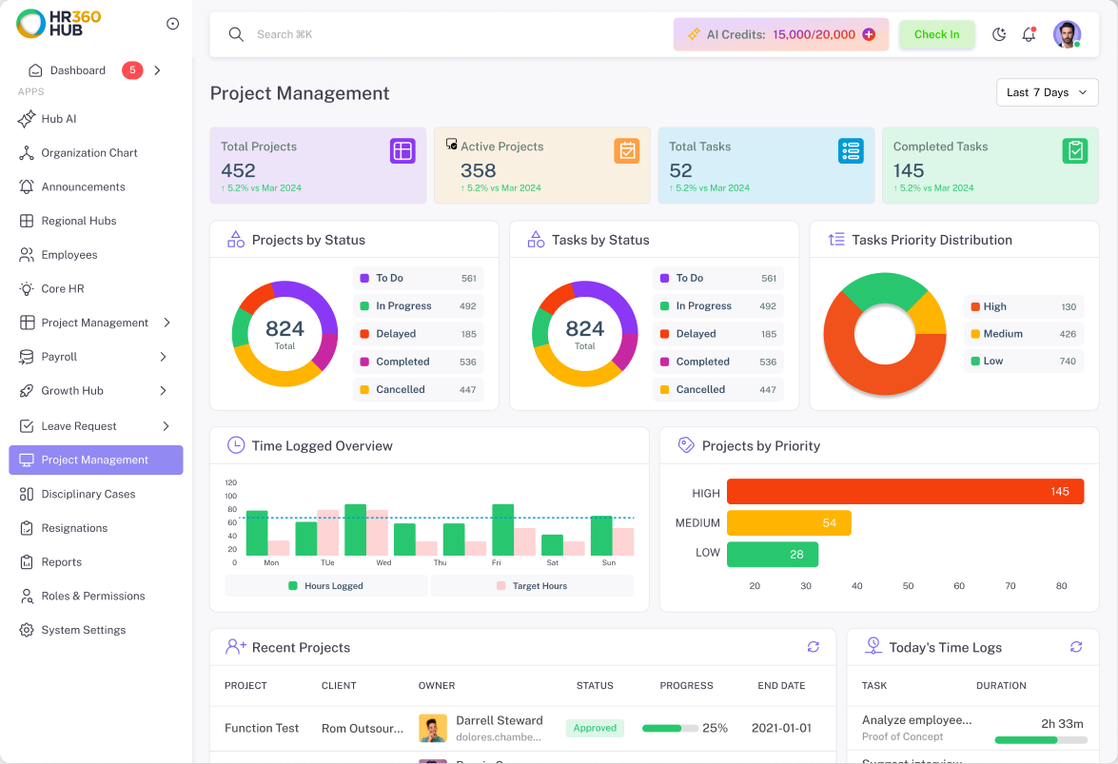Click the AI Credits badge
1118x764 pixels.
click(x=781, y=34)
